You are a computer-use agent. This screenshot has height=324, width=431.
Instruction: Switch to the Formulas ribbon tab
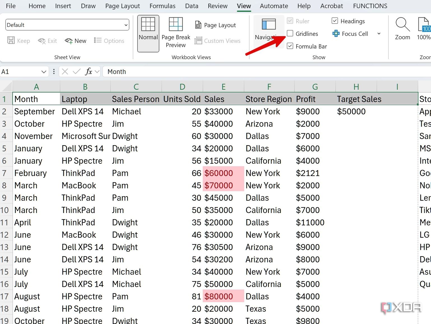pos(162,6)
